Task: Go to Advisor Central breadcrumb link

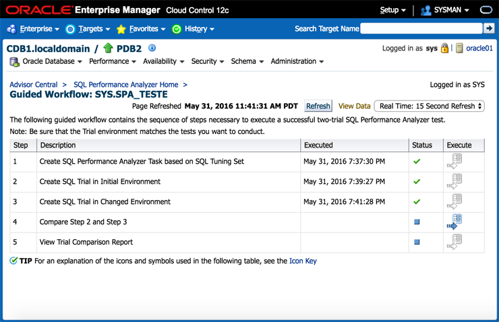Action: tap(33, 85)
